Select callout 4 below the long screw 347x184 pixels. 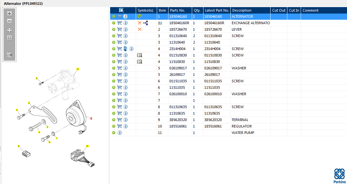coord(39,132)
